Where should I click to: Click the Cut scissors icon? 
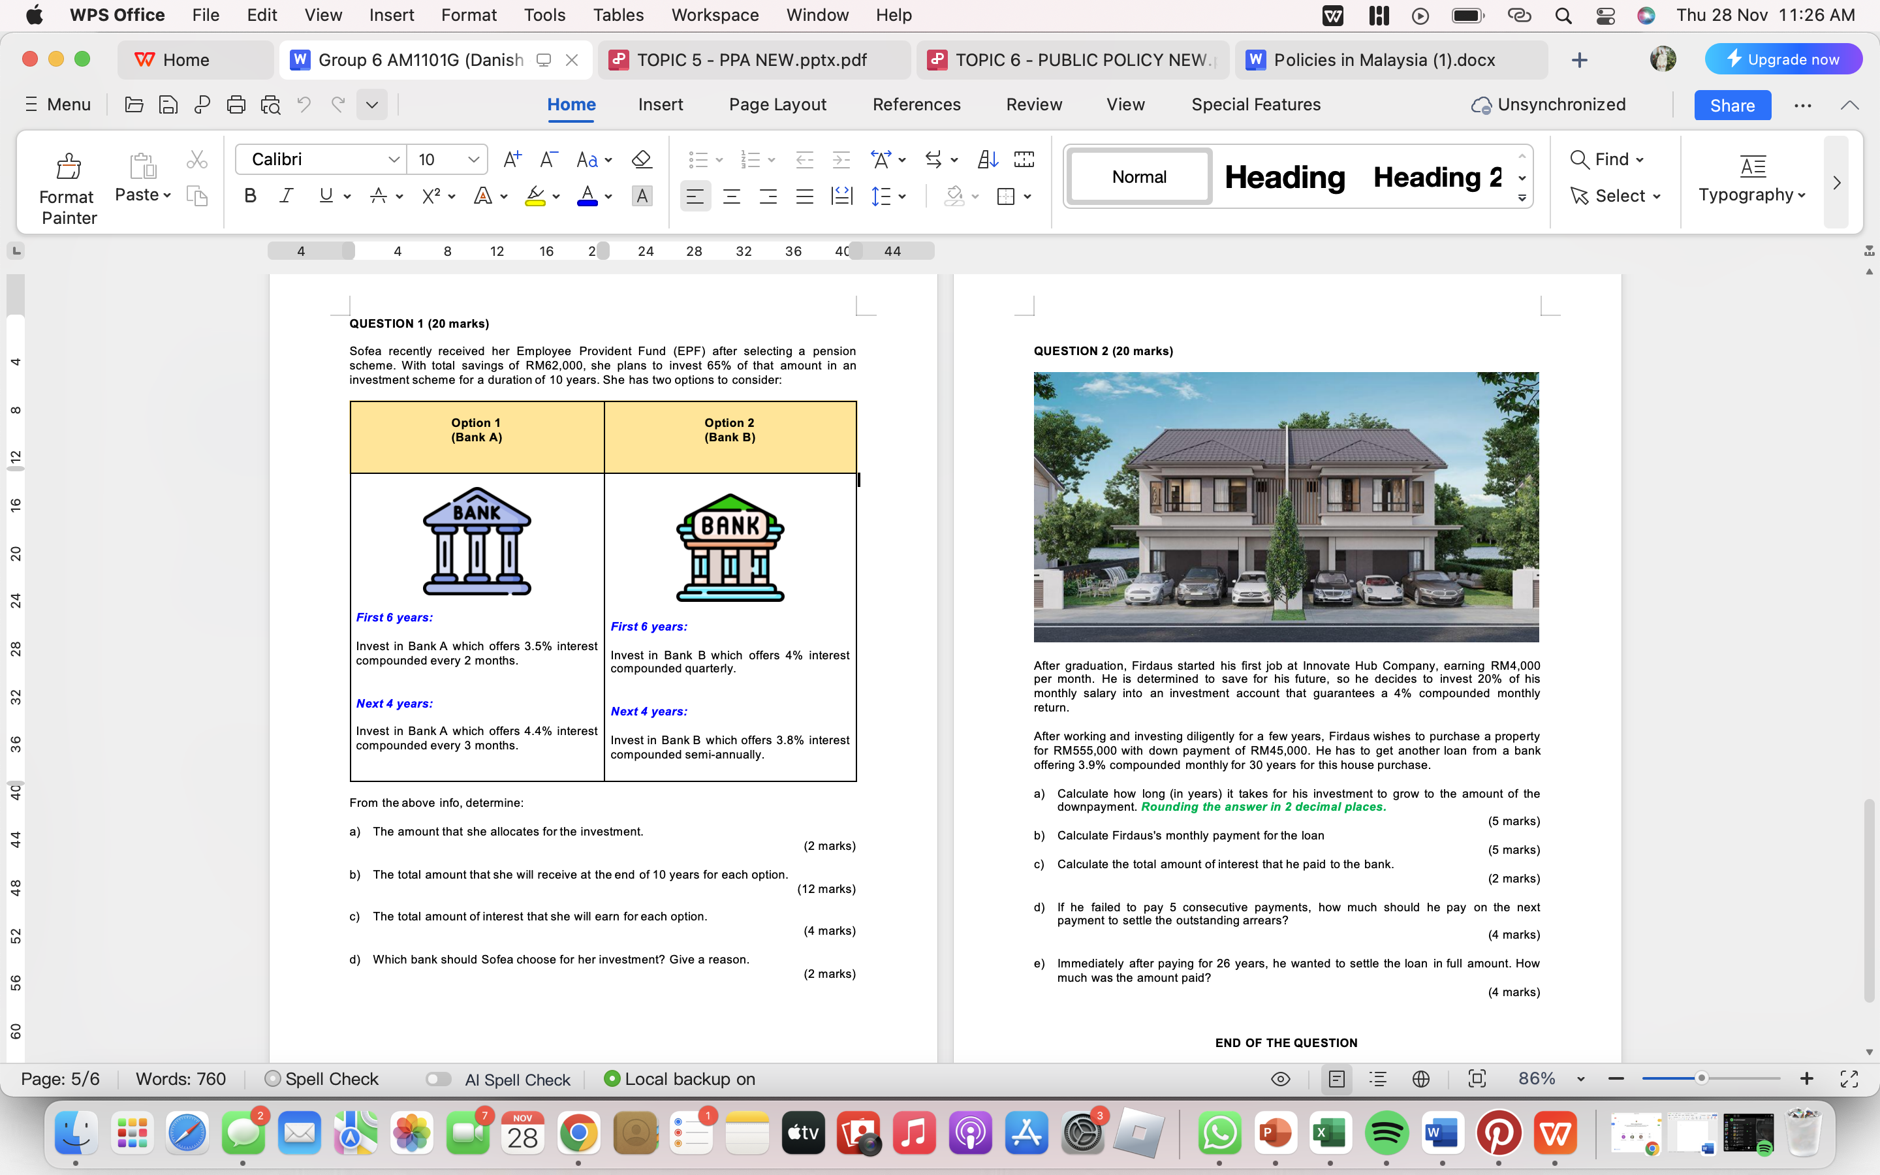196,160
